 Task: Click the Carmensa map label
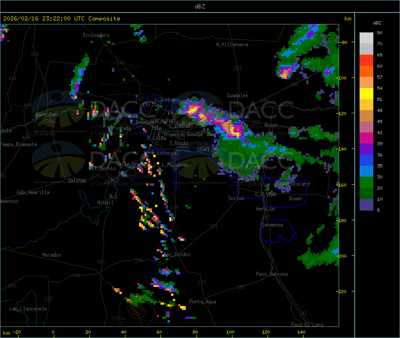coord(272,225)
